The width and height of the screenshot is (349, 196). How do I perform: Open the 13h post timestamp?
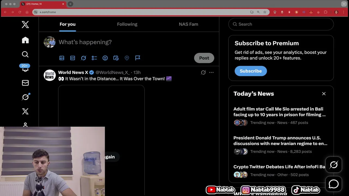[x=137, y=72]
